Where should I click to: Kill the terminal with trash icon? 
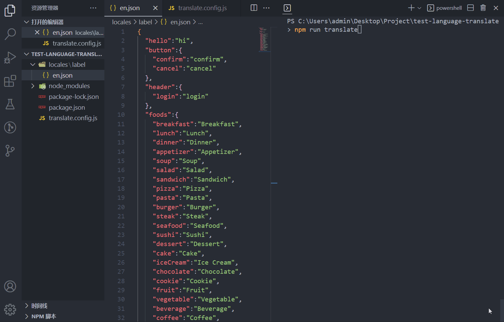click(x=483, y=8)
